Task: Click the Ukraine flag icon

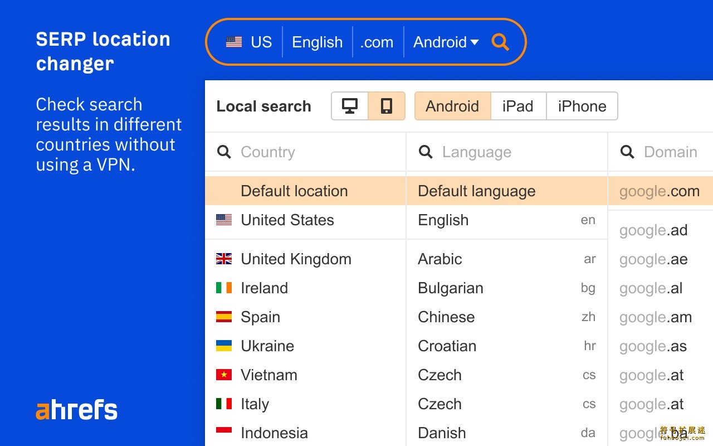Action: click(x=224, y=346)
